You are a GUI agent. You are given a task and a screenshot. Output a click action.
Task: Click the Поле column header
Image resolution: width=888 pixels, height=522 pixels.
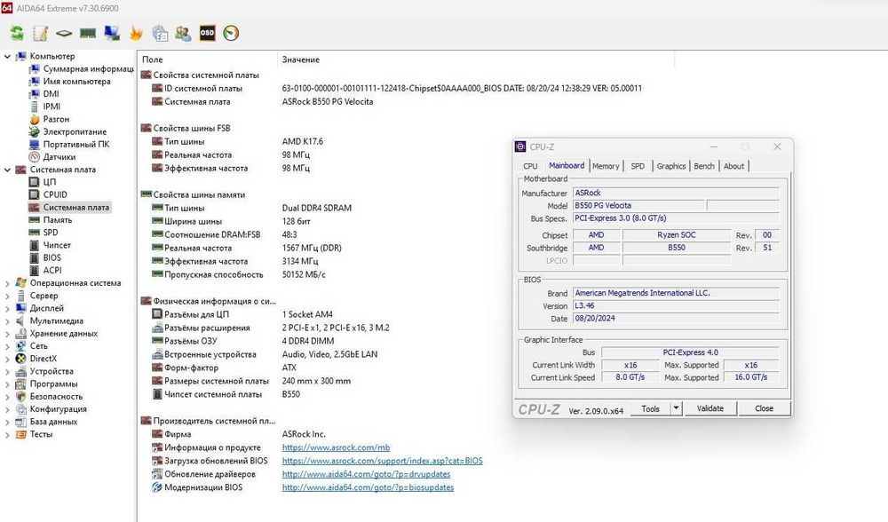[x=207, y=59]
